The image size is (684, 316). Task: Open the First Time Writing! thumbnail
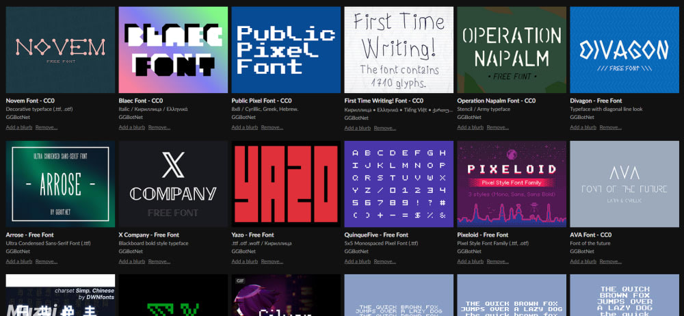pos(399,50)
